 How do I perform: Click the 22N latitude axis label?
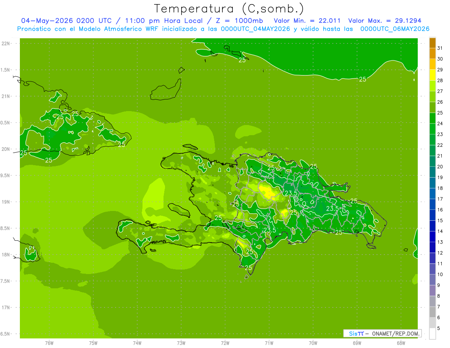(6, 44)
